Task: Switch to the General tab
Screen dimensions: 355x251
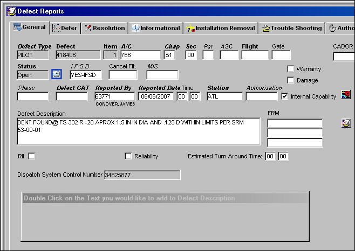Action: tap(30, 27)
